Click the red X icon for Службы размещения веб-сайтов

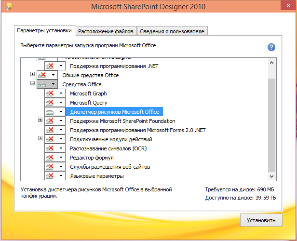click(50, 167)
